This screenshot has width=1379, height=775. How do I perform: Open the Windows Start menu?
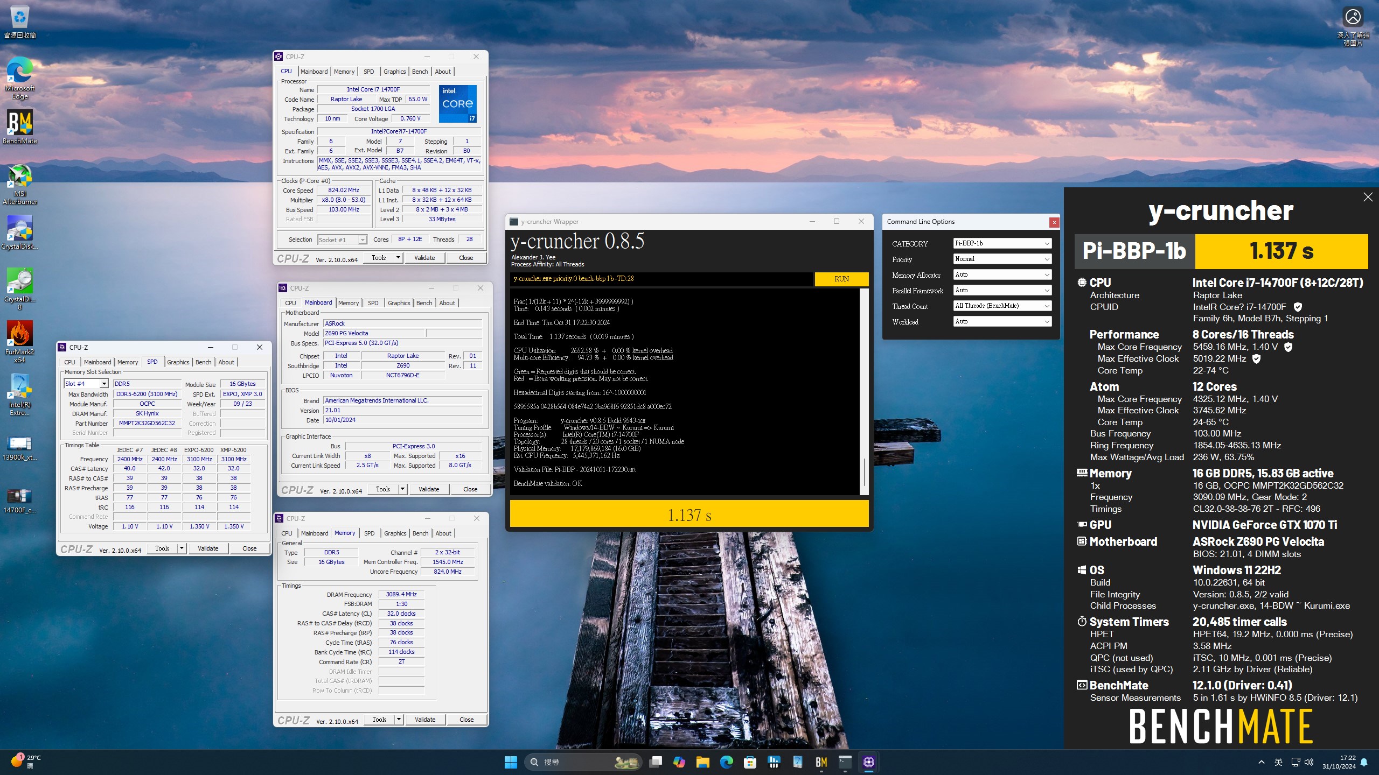click(x=511, y=762)
